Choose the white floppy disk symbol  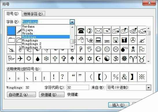click(115, 40)
